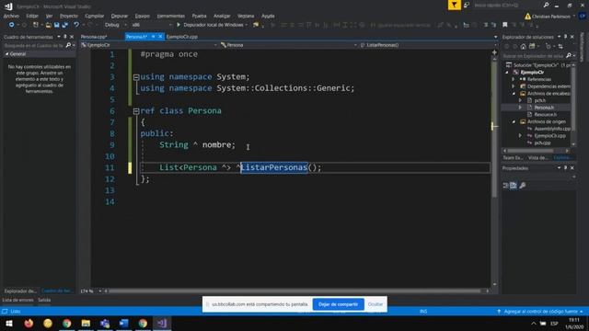
Task: Collapse the ref class Persona block
Action: point(136,111)
